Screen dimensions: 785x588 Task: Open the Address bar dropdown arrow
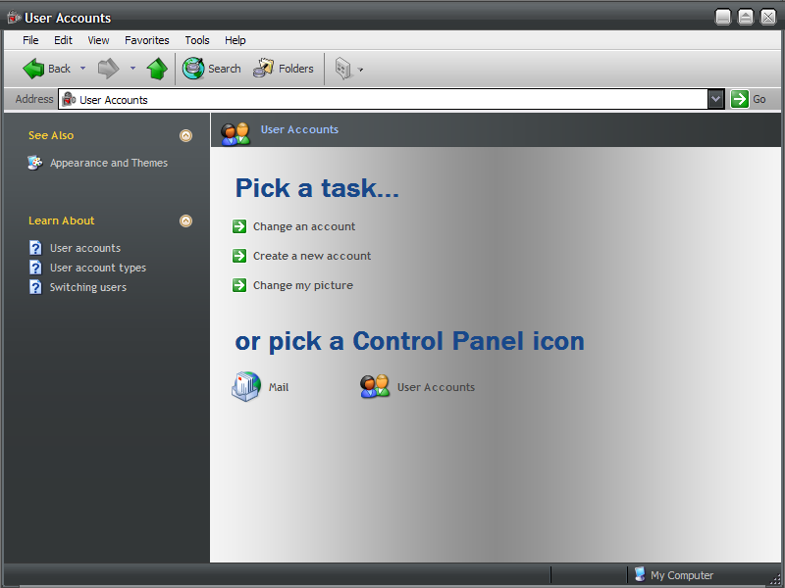click(x=716, y=99)
